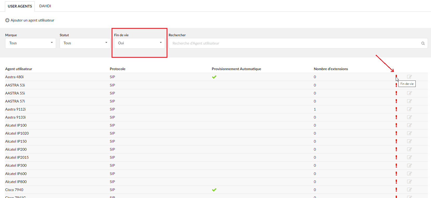The width and height of the screenshot is (431, 198).
Task: Select the Alcatel IP200 row name
Action: click(16, 149)
